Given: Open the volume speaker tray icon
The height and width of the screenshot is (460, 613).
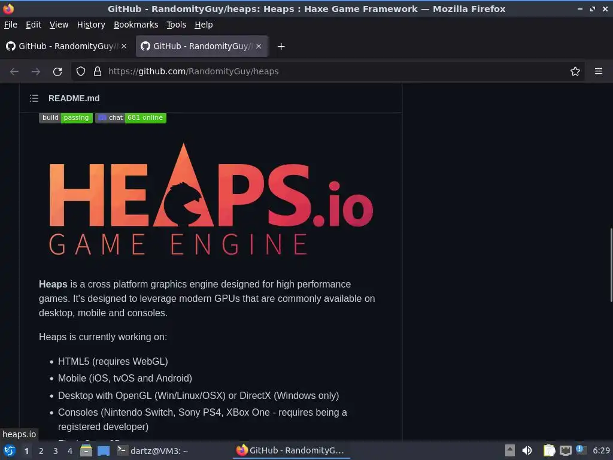Looking at the screenshot, I should point(527,450).
